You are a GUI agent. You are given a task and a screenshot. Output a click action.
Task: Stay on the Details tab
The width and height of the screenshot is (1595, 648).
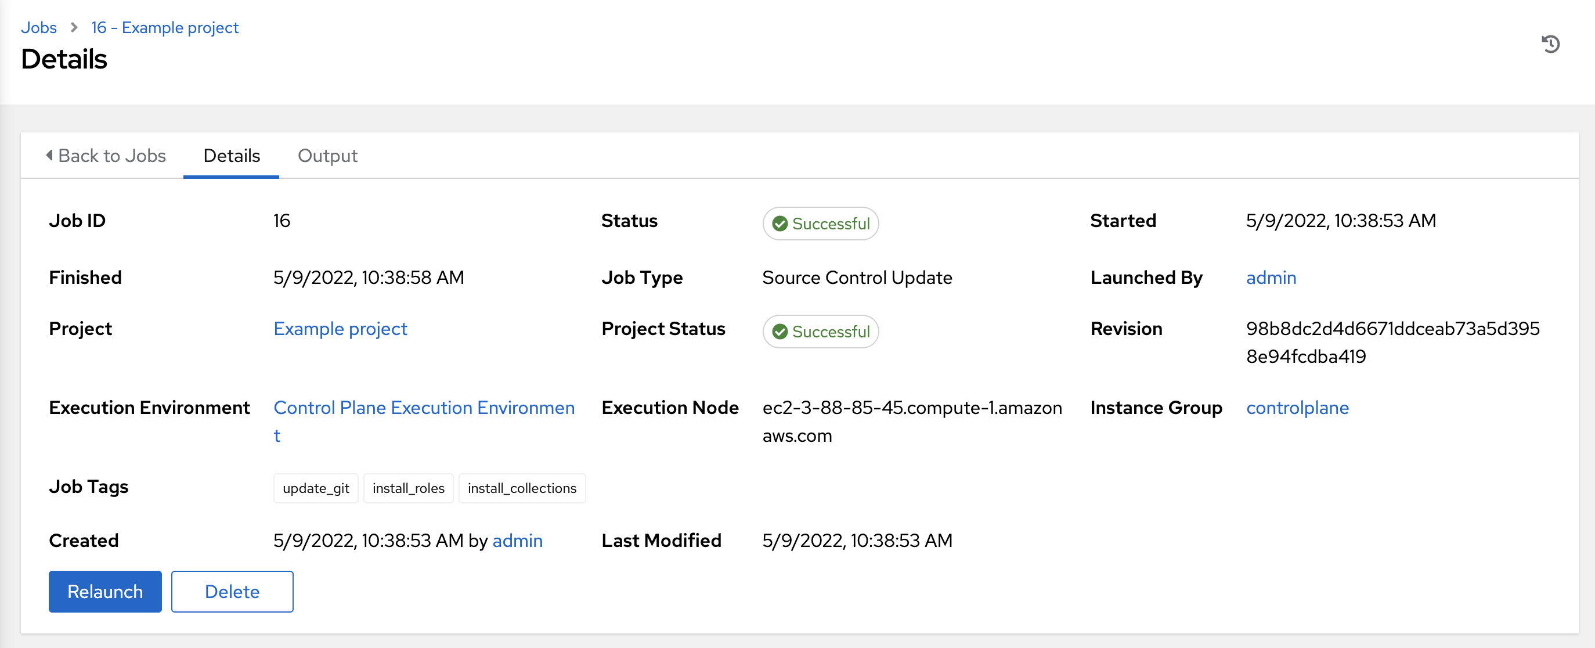232,156
